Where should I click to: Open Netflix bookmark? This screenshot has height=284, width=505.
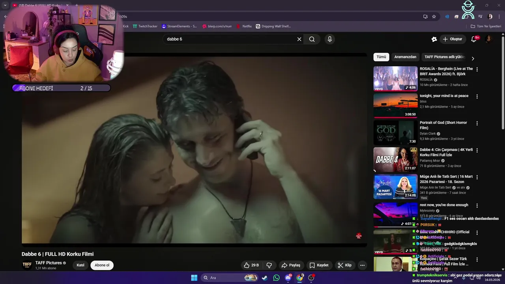click(x=244, y=26)
